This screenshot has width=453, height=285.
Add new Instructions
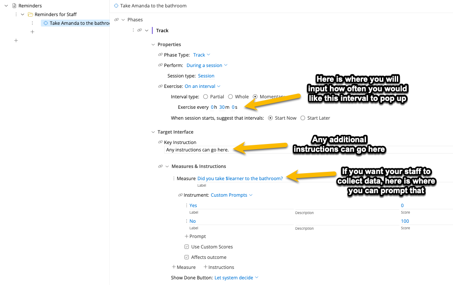(219, 268)
